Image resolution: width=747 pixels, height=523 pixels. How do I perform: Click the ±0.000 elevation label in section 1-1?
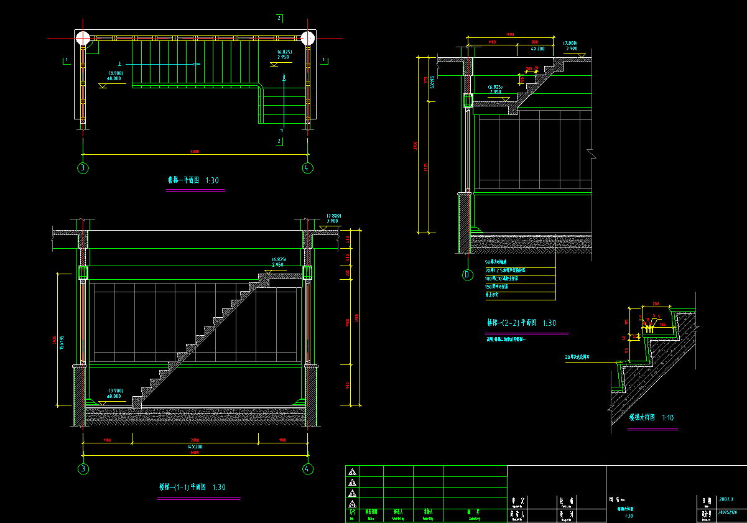point(114,396)
